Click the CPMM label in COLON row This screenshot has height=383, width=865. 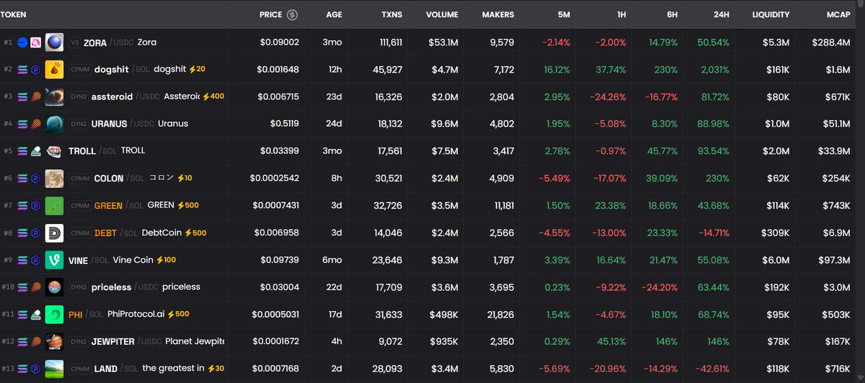point(79,179)
